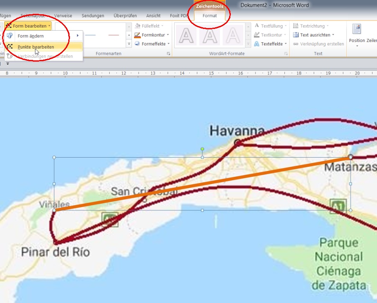
Task: Apply the first WordArt A style
Action: click(x=186, y=35)
